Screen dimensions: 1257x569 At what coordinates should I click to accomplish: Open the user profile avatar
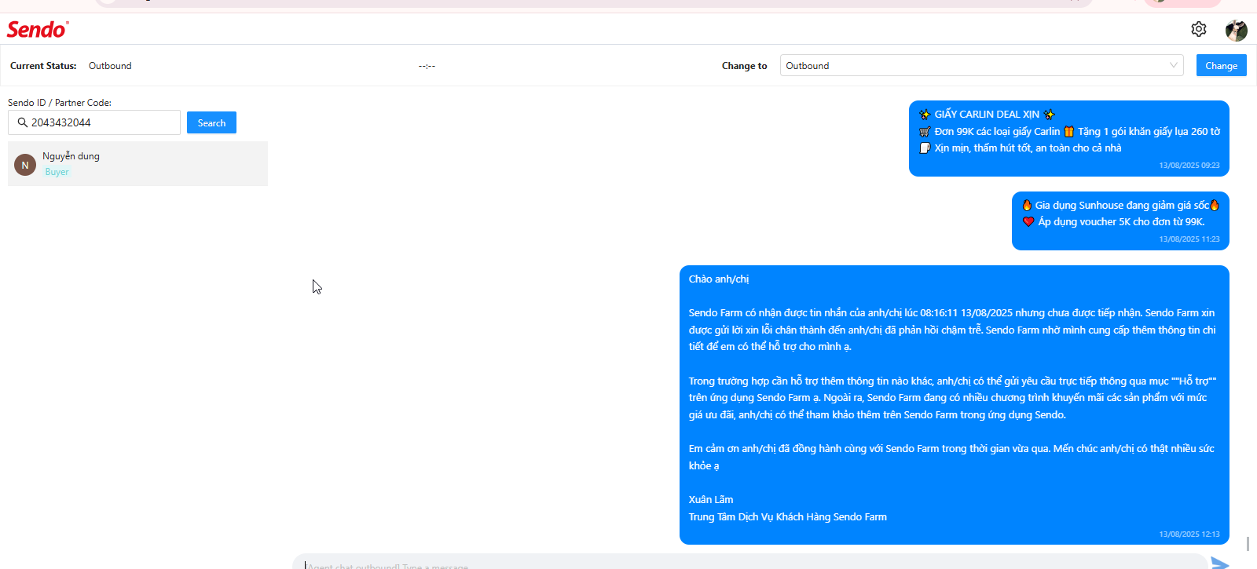point(1236,30)
